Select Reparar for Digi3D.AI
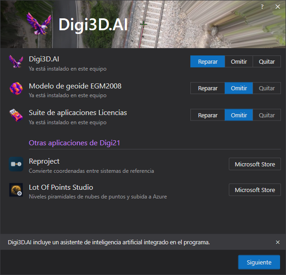286x275 pixels. point(208,61)
